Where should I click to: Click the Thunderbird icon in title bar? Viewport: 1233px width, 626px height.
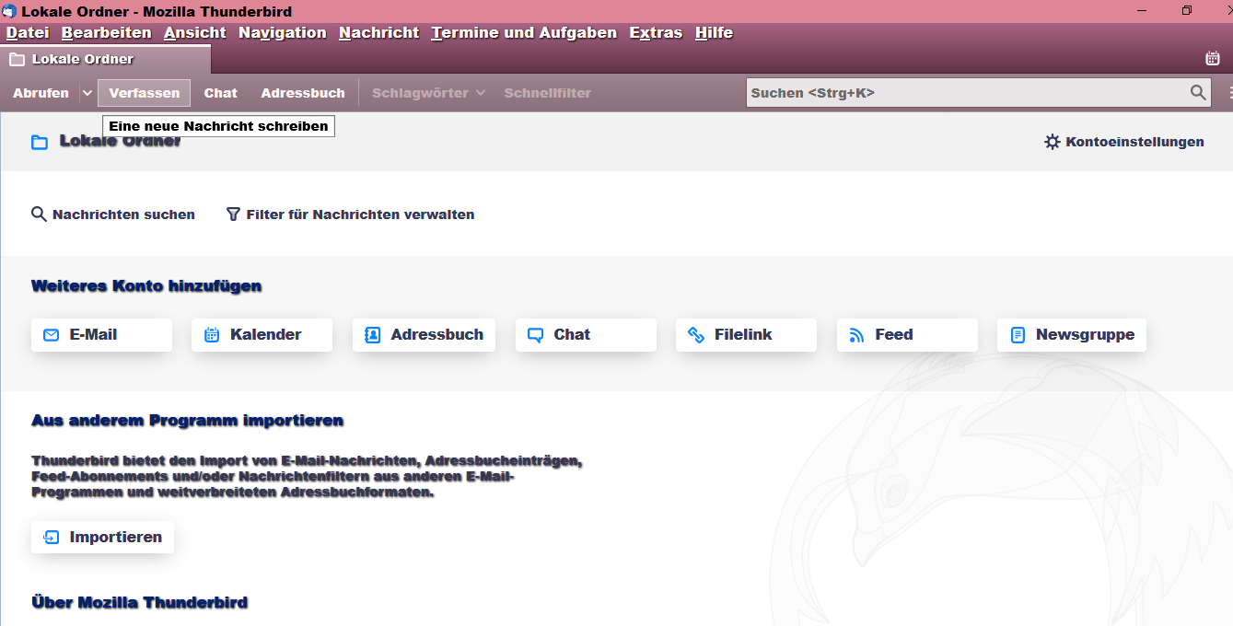(9, 11)
